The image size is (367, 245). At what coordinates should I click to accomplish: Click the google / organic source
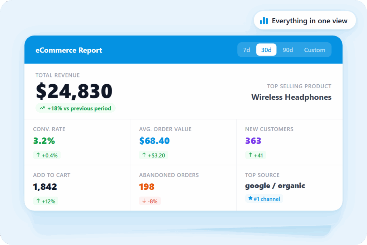click(x=275, y=186)
